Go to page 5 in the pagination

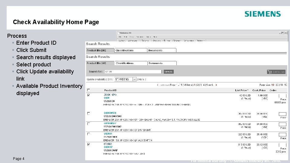point(207,85)
